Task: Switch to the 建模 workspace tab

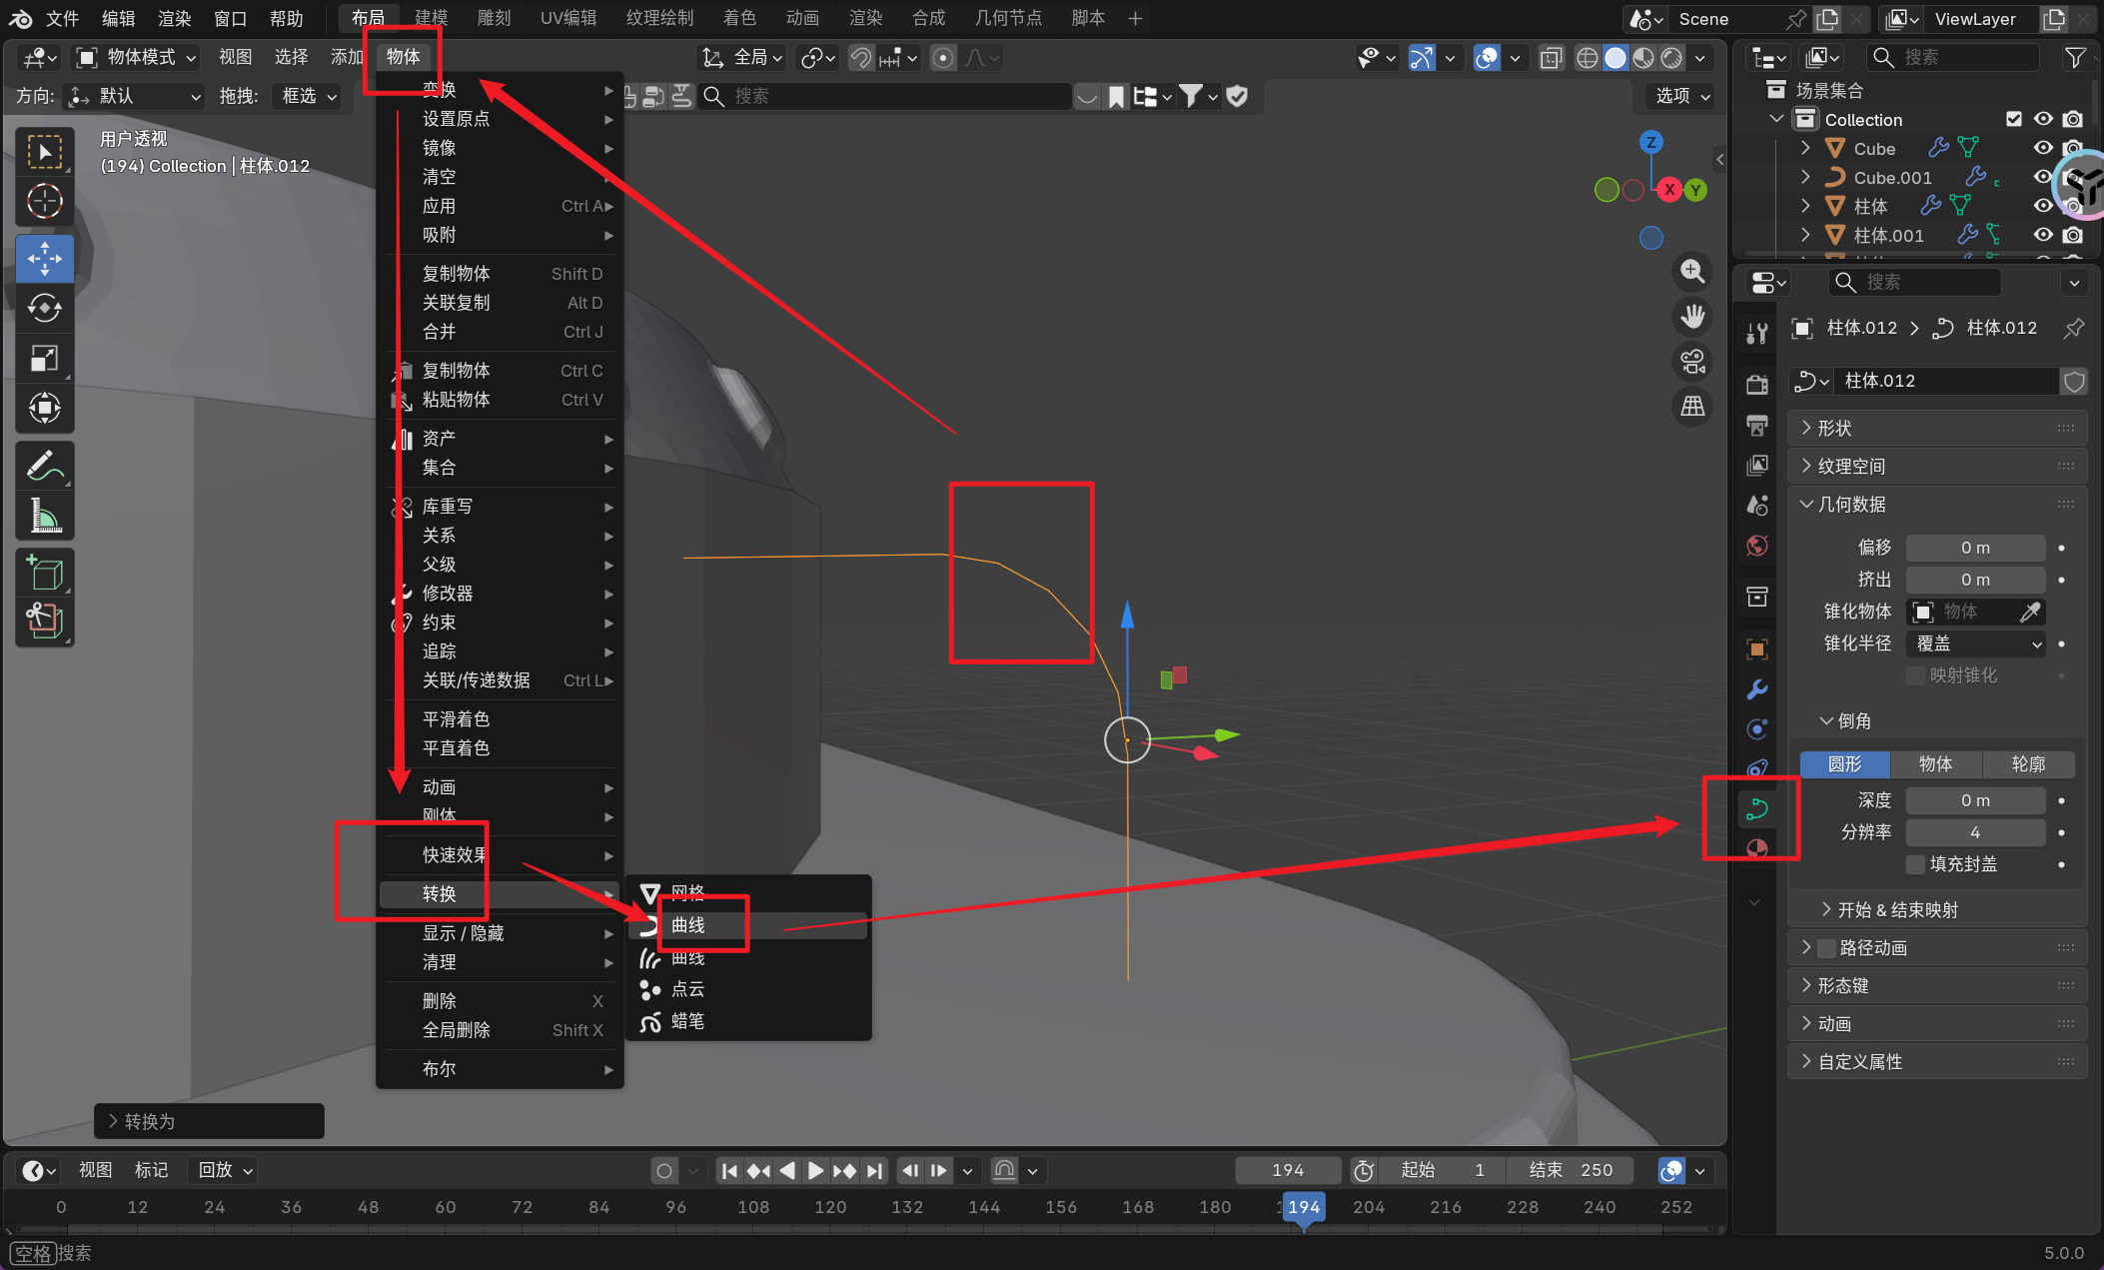Action: pos(431,18)
